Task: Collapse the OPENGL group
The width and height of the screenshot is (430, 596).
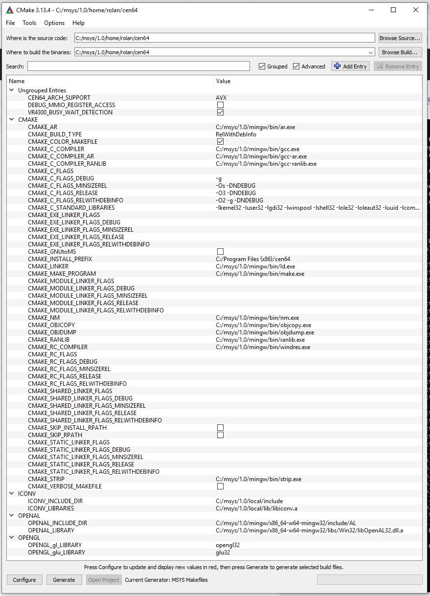Action: point(11,537)
